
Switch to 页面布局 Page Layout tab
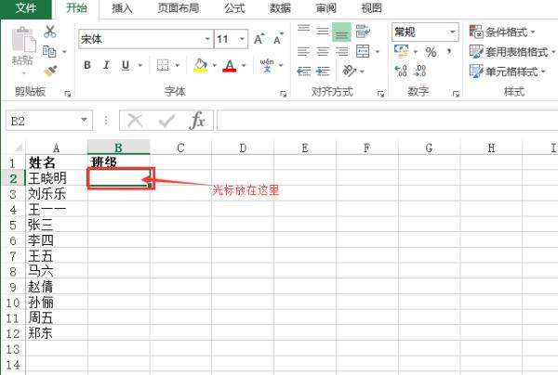click(x=179, y=7)
